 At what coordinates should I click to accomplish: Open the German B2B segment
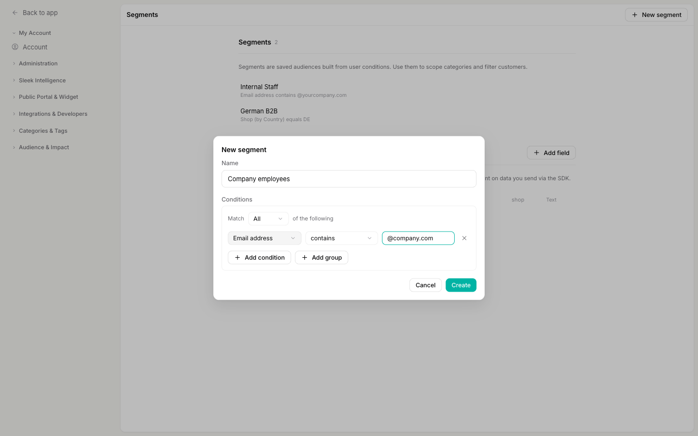[x=259, y=111]
